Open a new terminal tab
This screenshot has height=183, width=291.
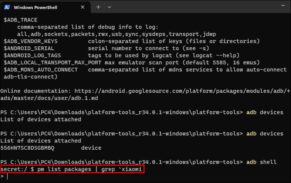98,7
